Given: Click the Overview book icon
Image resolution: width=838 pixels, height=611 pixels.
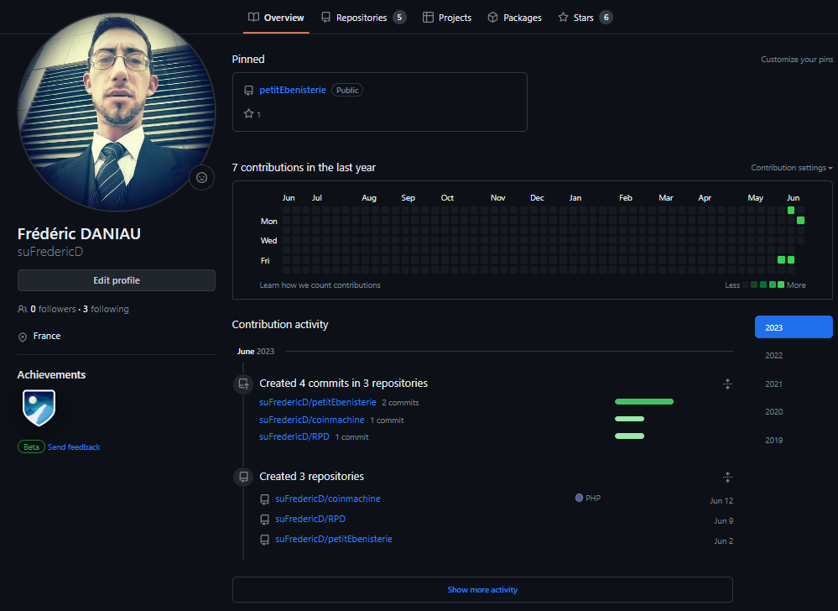Looking at the screenshot, I should [x=253, y=17].
